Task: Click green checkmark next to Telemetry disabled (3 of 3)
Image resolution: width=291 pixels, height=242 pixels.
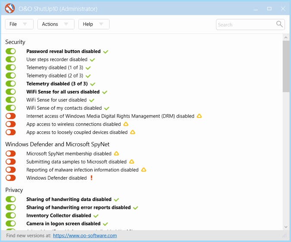Action: [x=92, y=84]
